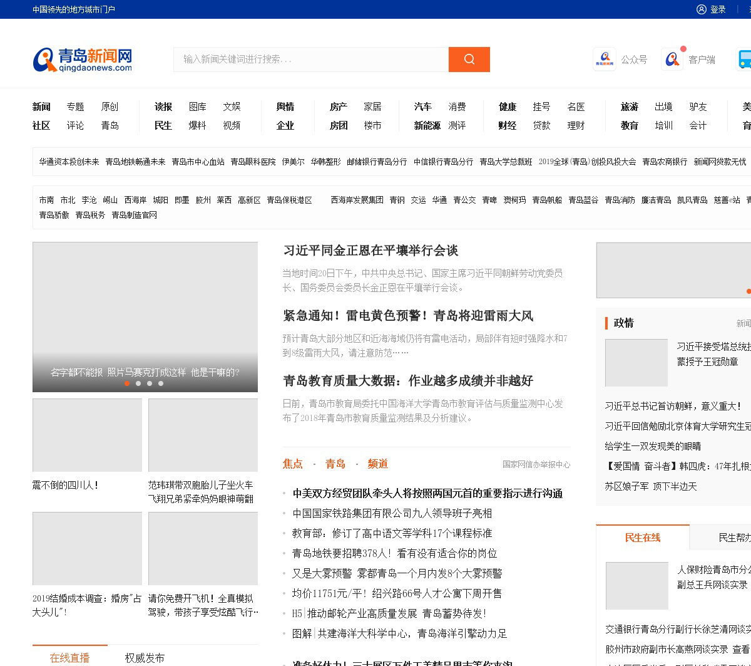Open the 青岛税务 link
The height and width of the screenshot is (666, 751).
point(90,215)
